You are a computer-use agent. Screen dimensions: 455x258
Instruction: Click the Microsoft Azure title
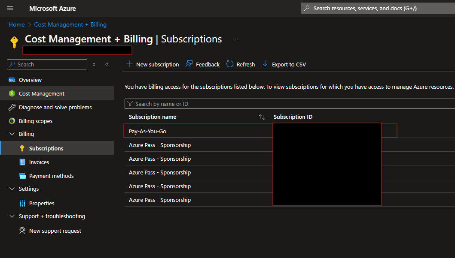52,9
